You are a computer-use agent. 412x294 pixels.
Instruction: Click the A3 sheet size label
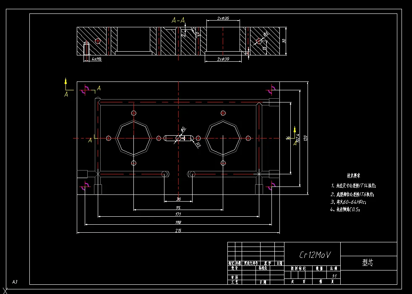tap(15, 282)
